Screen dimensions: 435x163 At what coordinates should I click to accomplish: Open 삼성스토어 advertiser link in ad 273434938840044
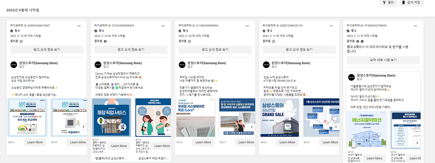click(x=122, y=63)
